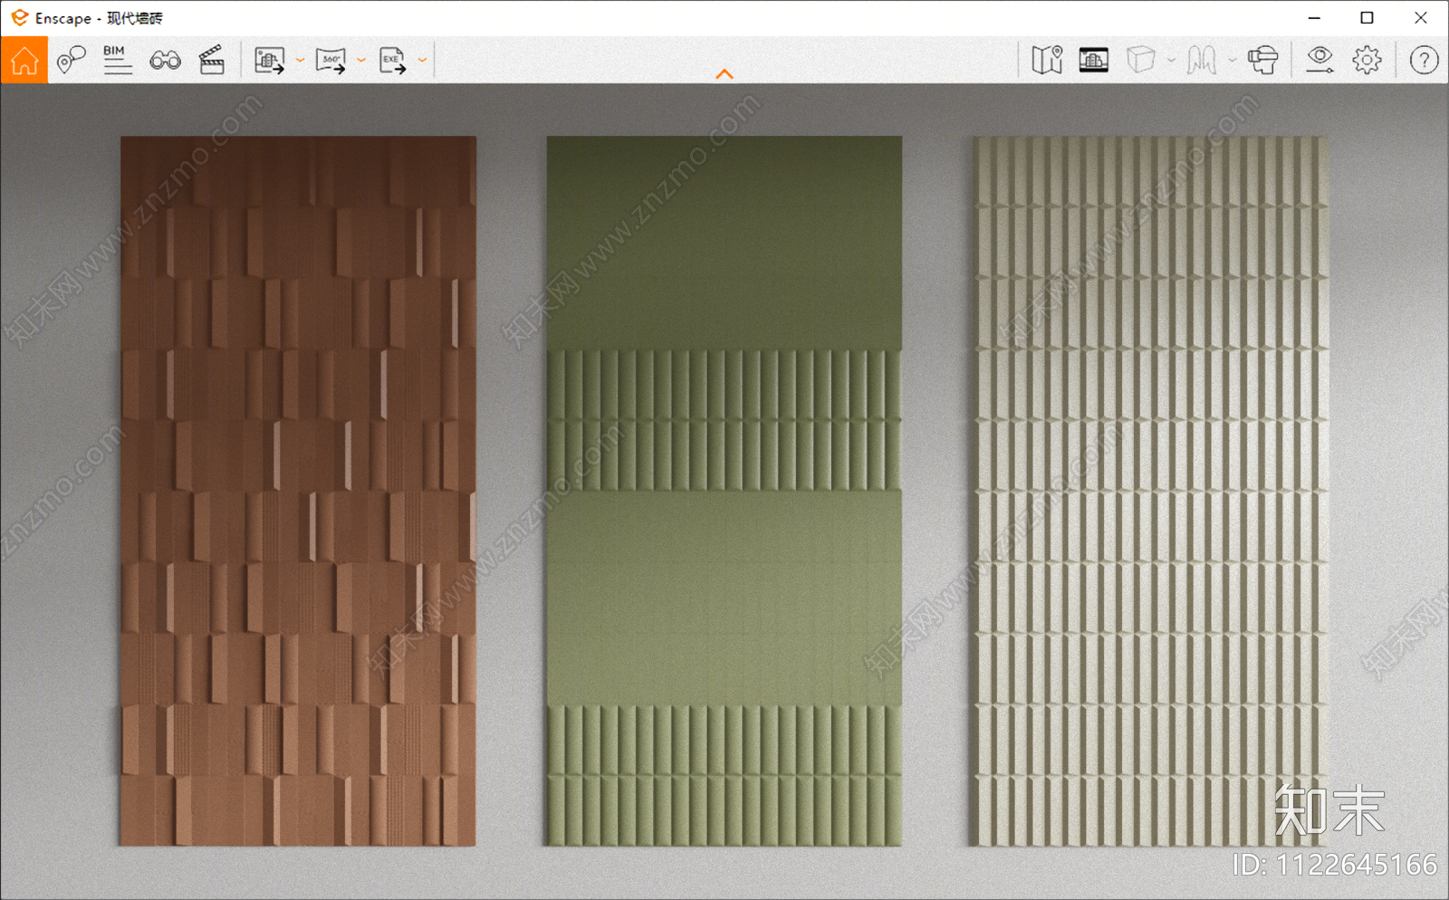1449x900 pixels.
Task: Open the Collaborative Annotations pin icon
Action: point(71,61)
